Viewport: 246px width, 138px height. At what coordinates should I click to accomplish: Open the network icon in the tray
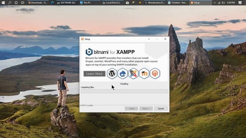219,3
